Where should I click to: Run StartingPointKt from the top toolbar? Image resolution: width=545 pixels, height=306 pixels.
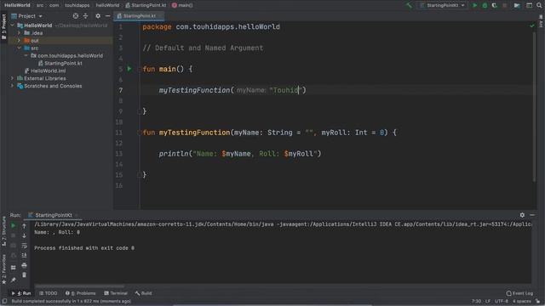pos(475,5)
